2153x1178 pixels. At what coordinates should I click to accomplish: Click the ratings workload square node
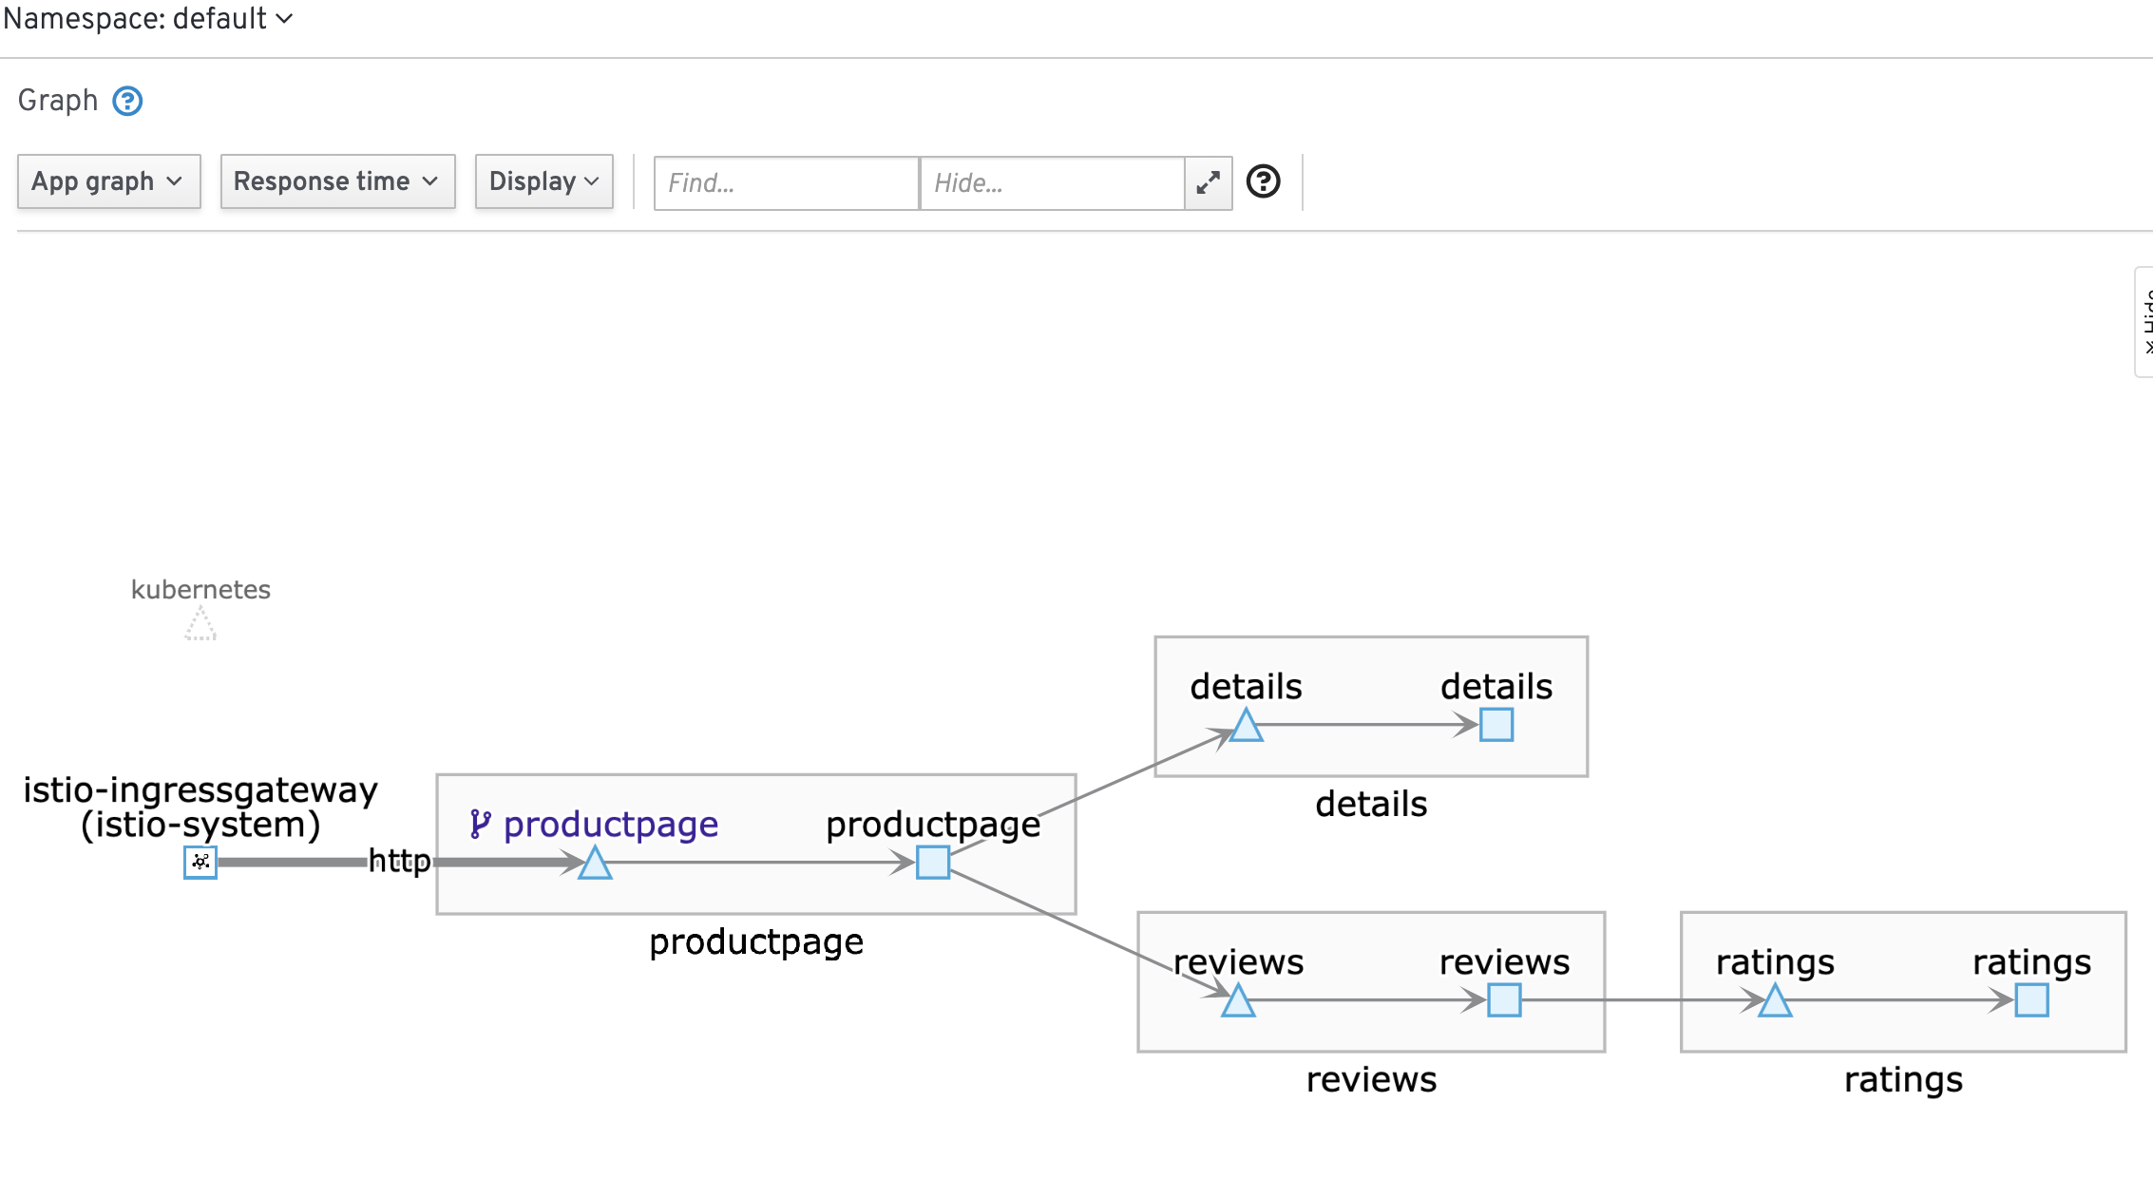point(2031,1000)
